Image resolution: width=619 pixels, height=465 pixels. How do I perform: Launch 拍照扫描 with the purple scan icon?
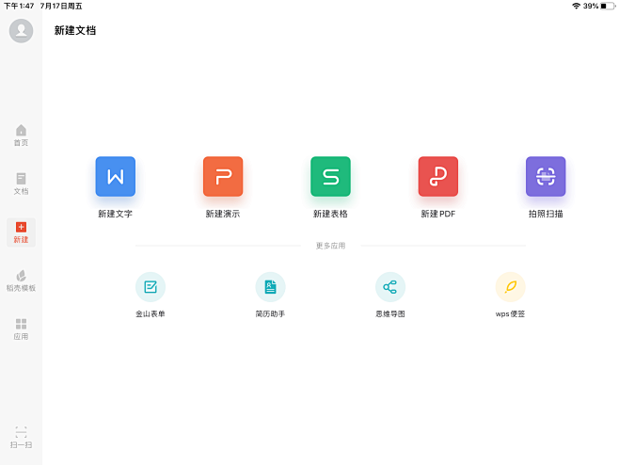pyautogui.click(x=546, y=177)
